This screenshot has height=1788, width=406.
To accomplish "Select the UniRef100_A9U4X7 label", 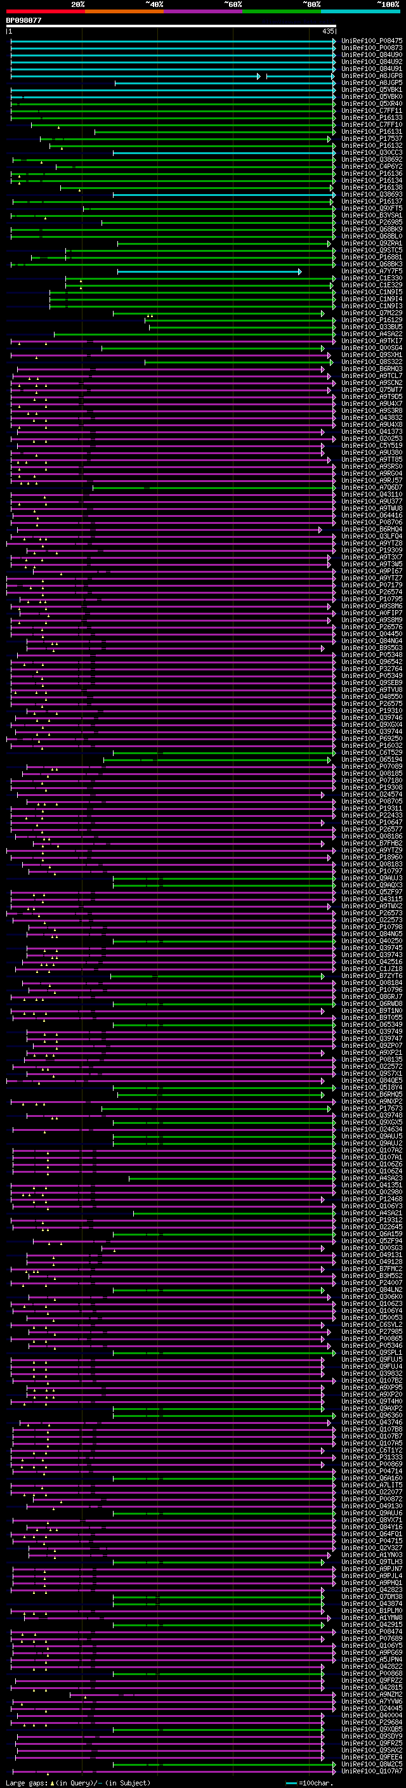I will (372, 404).
